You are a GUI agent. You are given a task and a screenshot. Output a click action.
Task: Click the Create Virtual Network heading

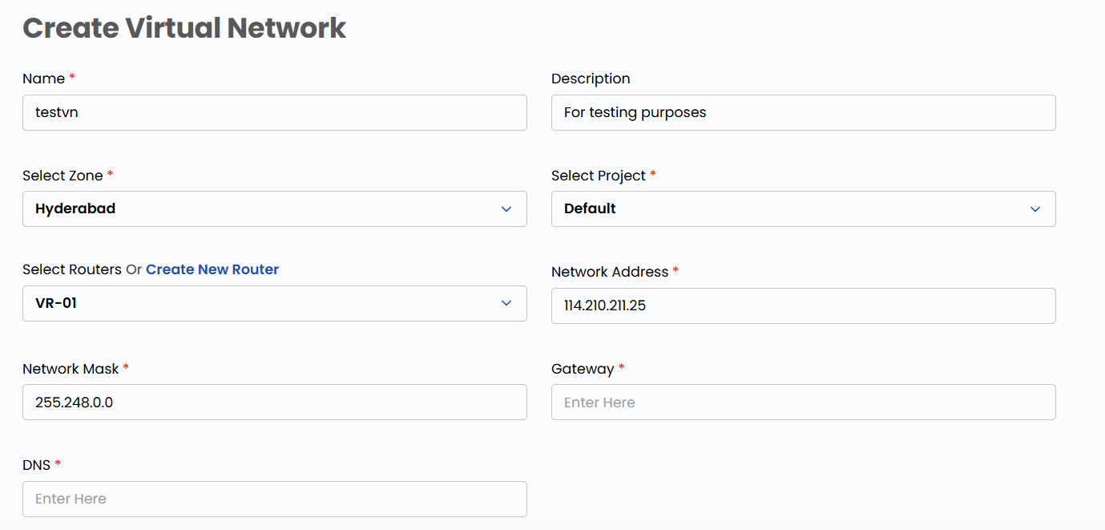[184, 27]
